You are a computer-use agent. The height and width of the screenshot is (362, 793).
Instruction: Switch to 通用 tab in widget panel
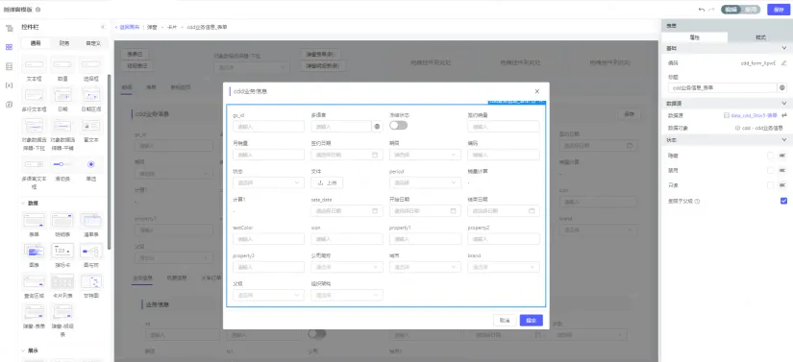click(36, 43)
